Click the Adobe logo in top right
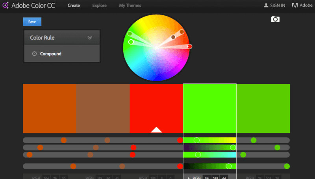Image resolution: width=315 pixels, height=179 pixels. click(295, 6)
